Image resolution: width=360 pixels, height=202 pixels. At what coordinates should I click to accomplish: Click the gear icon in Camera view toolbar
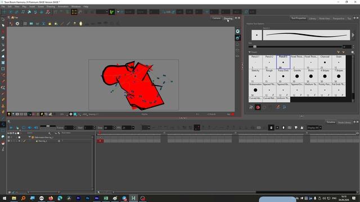pyautogui.click(x=17, y=24)
